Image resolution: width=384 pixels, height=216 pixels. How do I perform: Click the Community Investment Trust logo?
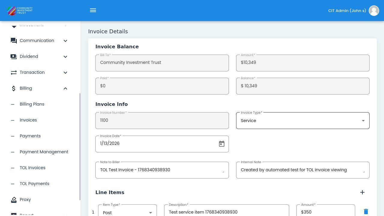click(x=20, y=10)
